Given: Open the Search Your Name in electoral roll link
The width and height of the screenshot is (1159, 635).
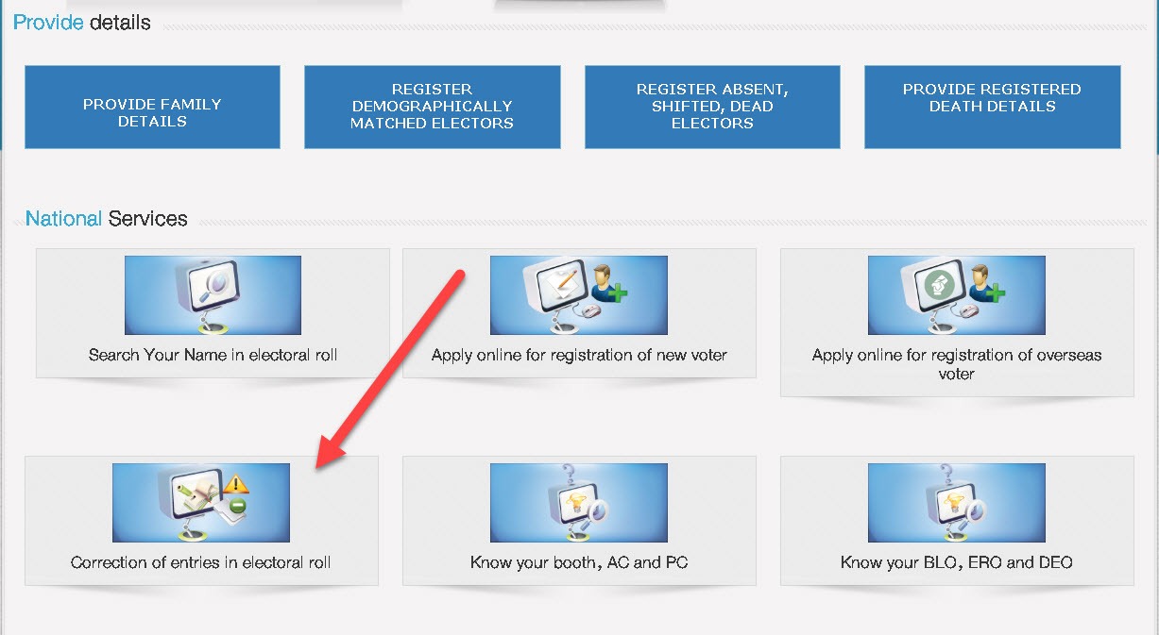Looking at the screenshot, I should (213, 356).
